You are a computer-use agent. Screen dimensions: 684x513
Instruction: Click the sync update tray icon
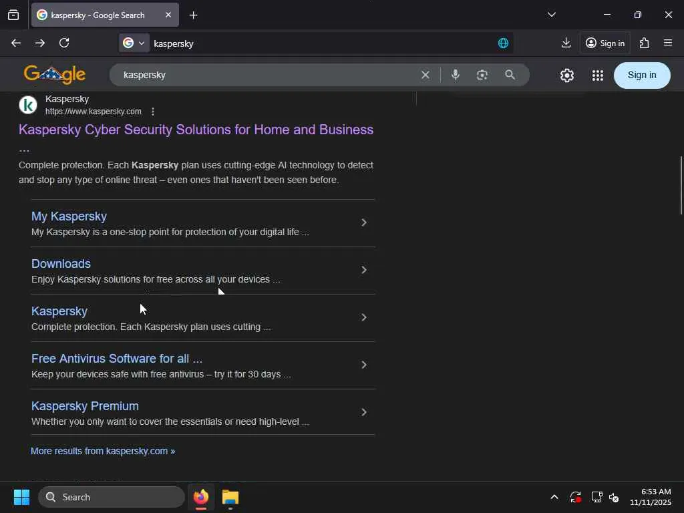575,497
